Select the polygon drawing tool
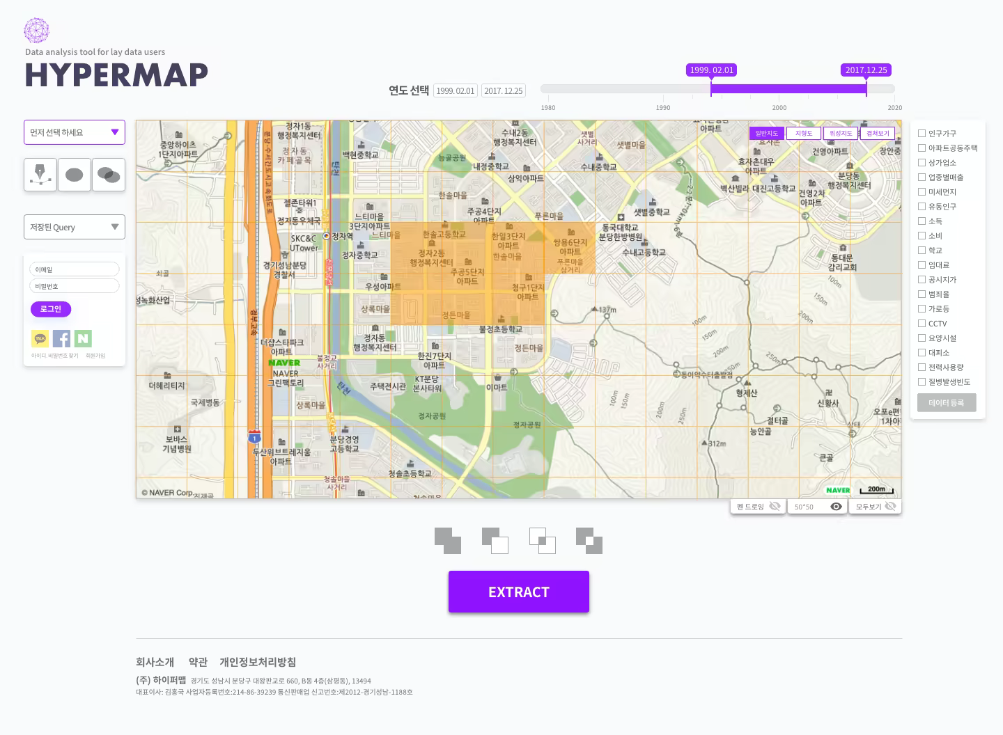The width and height of the screenshot is (1003, 735). 40,175
